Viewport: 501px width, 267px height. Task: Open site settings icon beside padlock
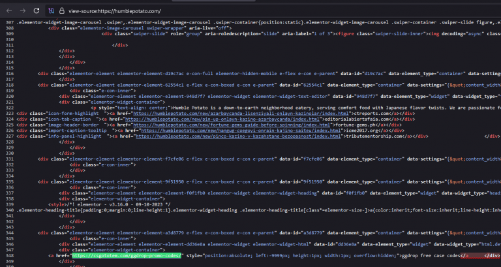point(52,11)
